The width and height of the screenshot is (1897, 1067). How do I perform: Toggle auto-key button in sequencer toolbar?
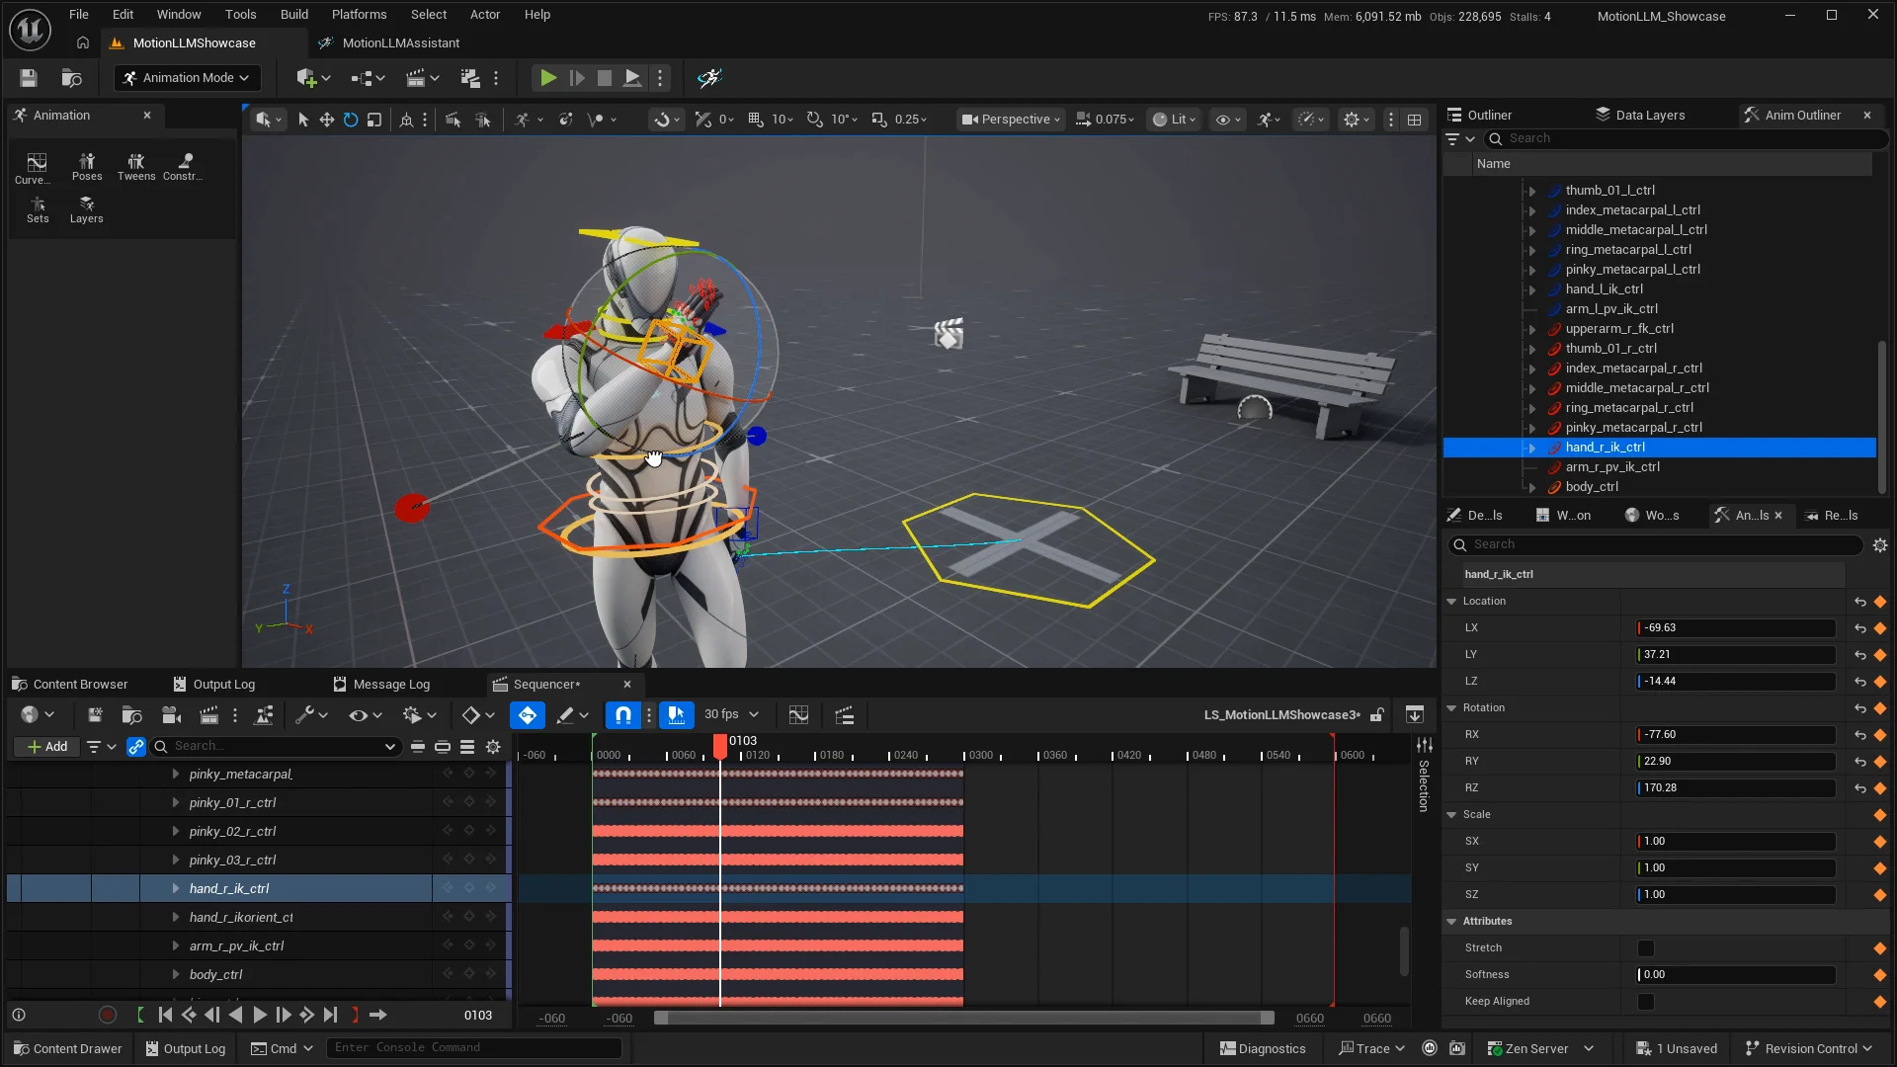527,714
